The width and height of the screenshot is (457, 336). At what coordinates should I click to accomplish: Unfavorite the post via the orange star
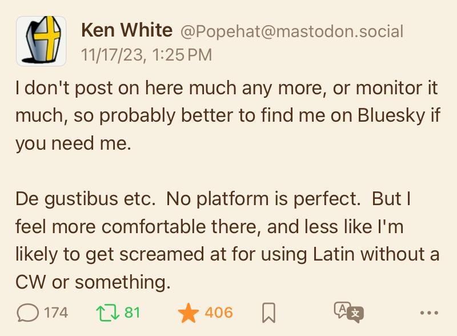[189, 313]
